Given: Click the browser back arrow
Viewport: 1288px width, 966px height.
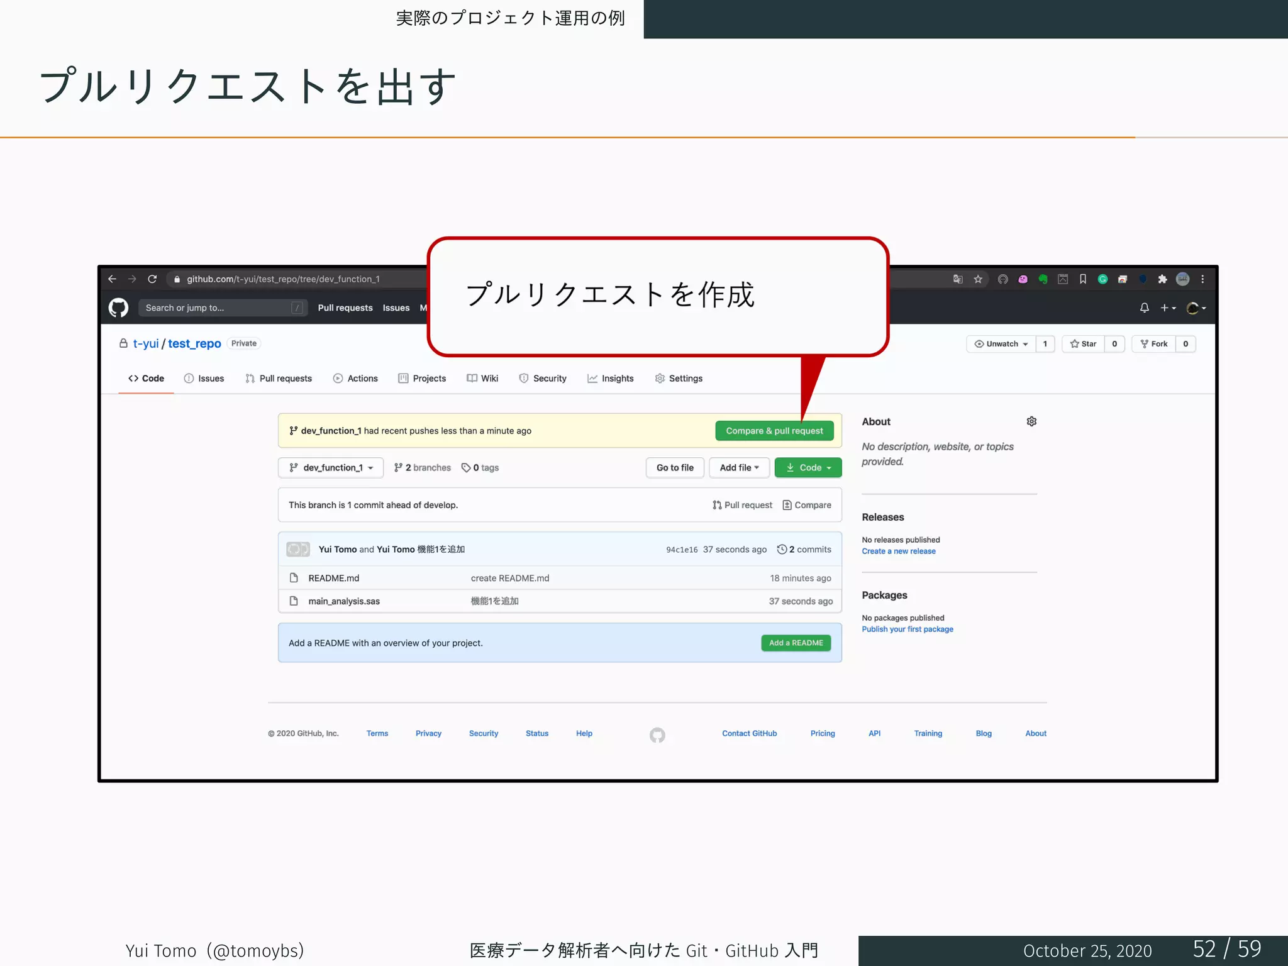Looking at the screenshot, I should coord(112,279).
